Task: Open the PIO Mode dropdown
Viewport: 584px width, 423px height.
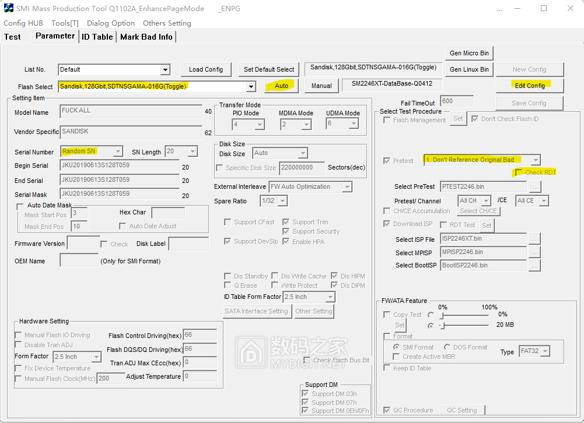Action: click(x=260, y=124)
